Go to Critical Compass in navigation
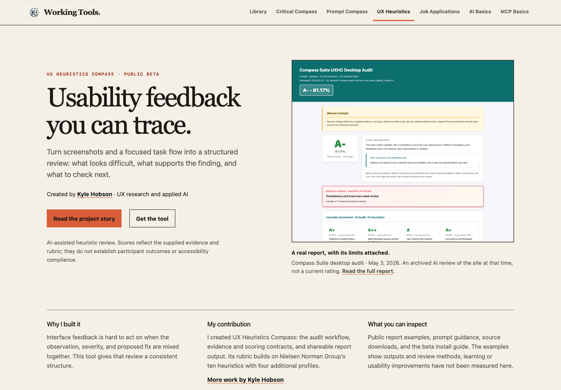 coord(296,12)
